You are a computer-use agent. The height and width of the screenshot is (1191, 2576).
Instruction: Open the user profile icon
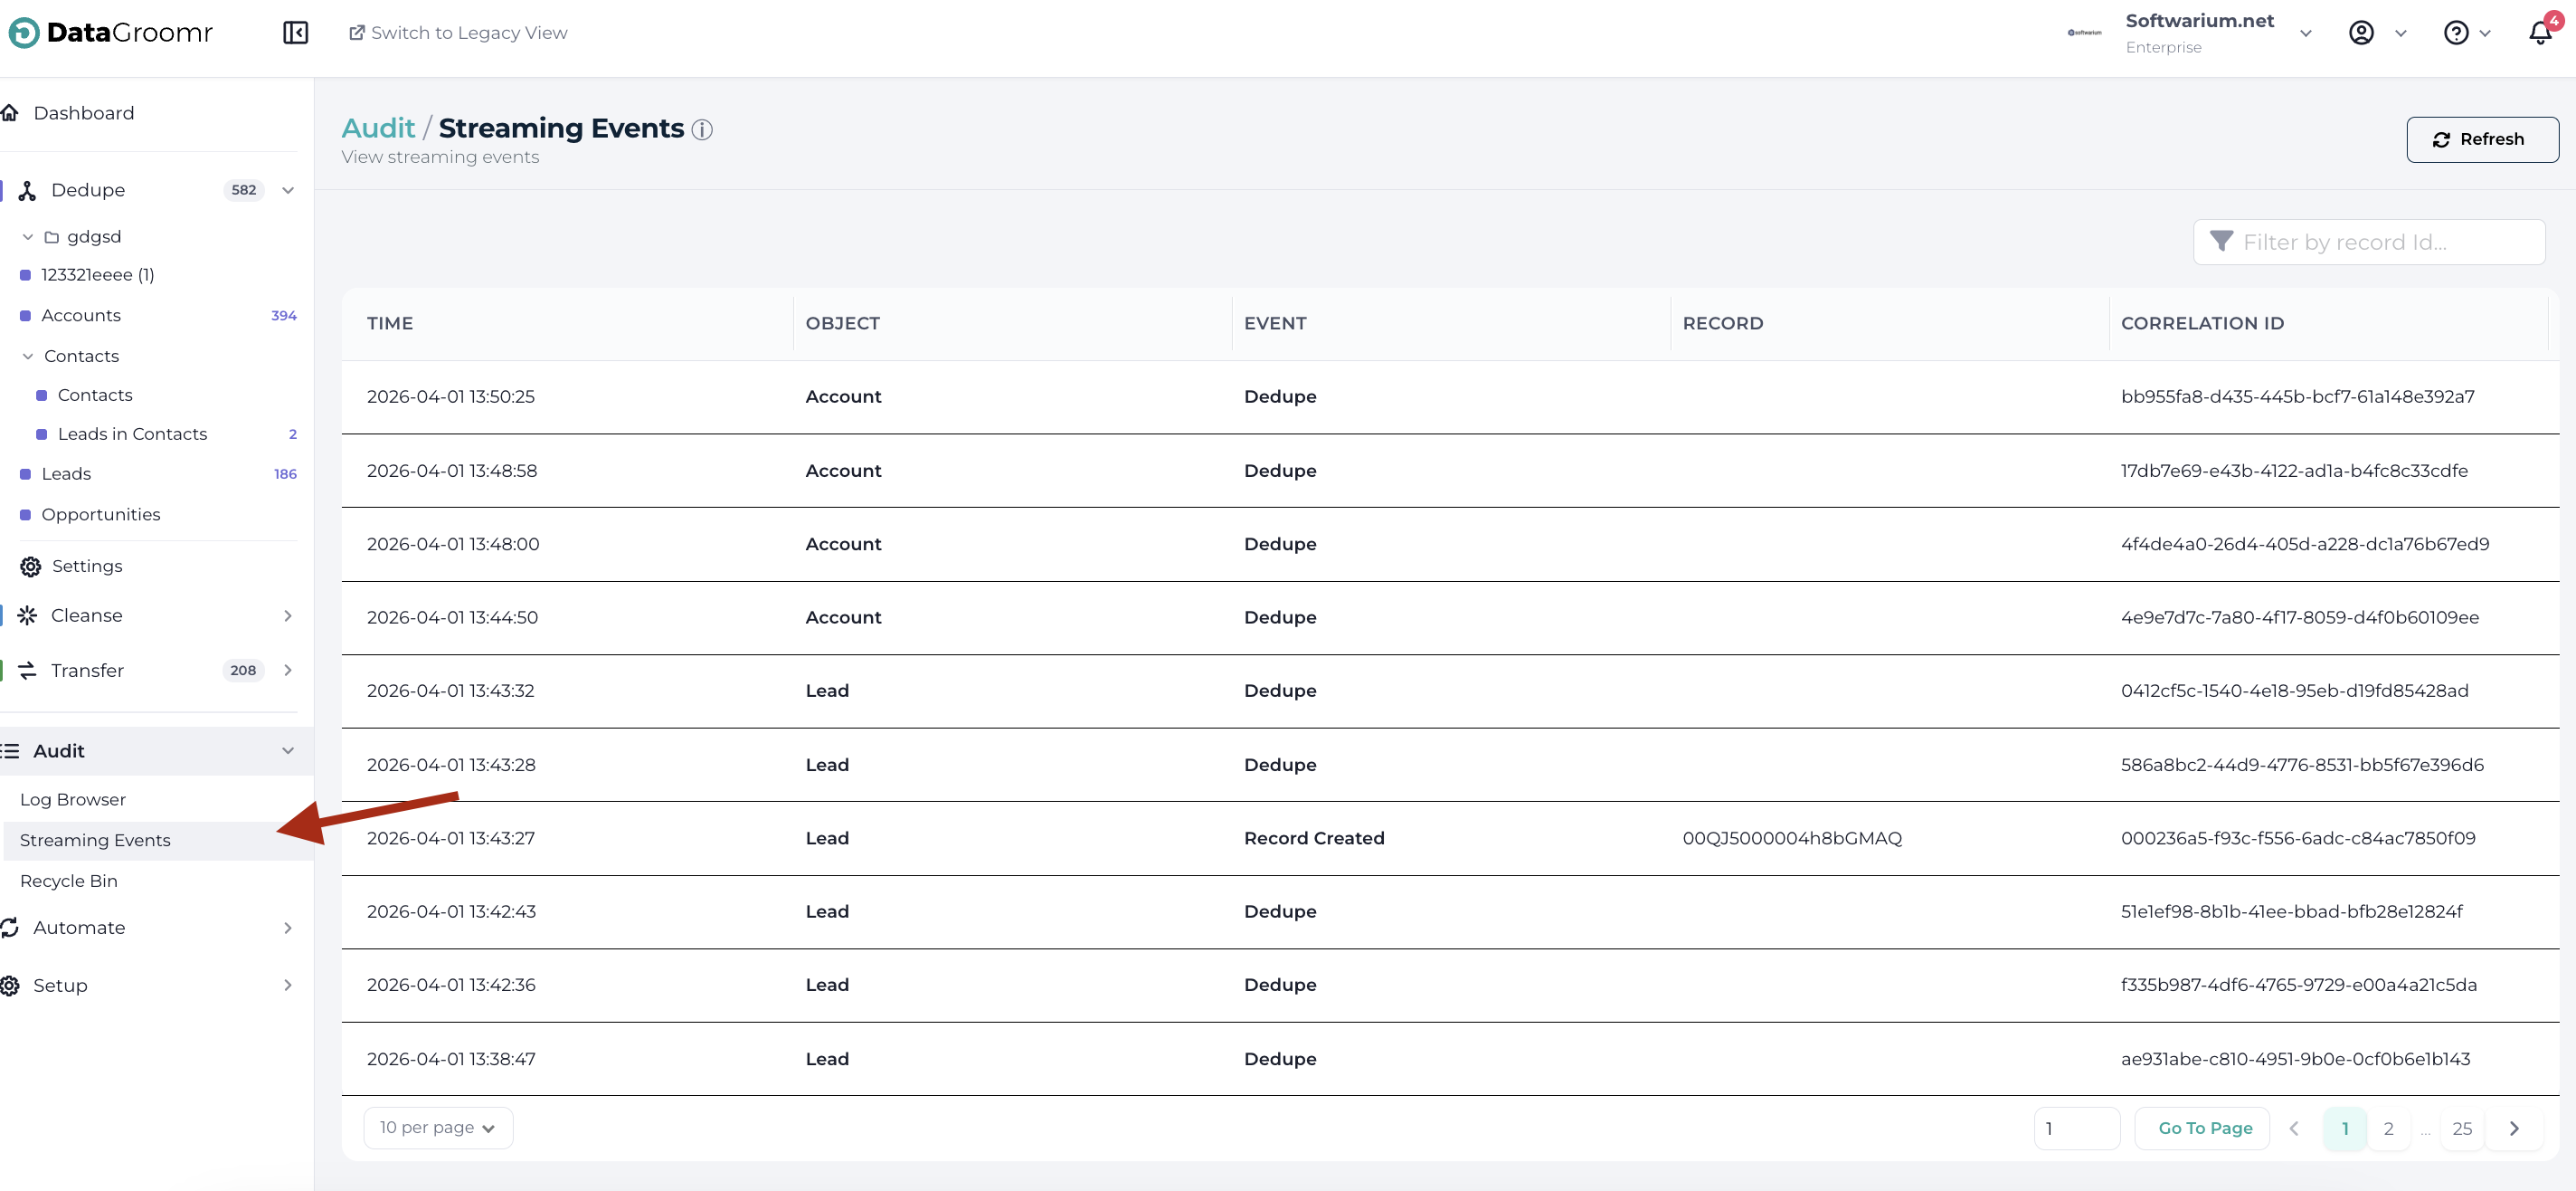(2360, 33)
